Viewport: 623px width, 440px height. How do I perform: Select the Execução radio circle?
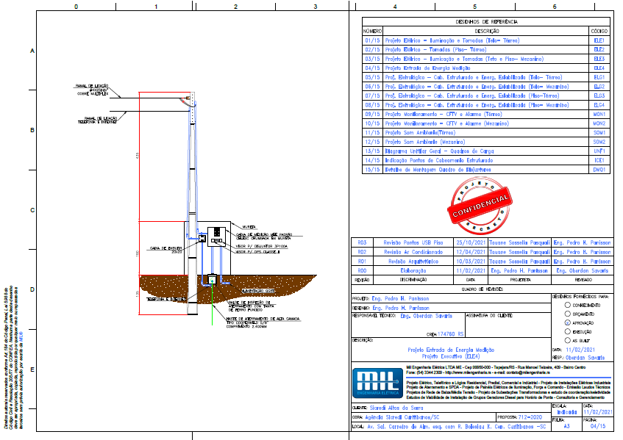pos(567,332)
